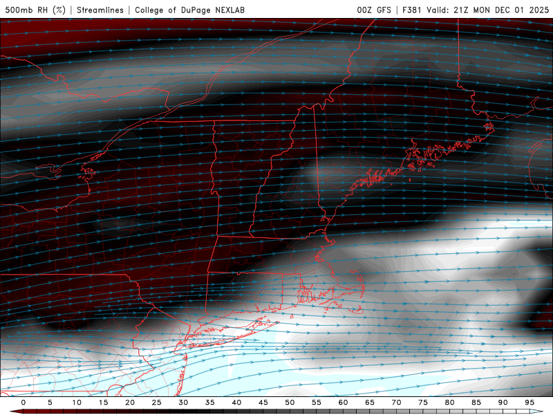Image resolution: width=553 pixels, height=415 pixels.
Task: Click the 5 value on the color scale
Action: (50, 403)
